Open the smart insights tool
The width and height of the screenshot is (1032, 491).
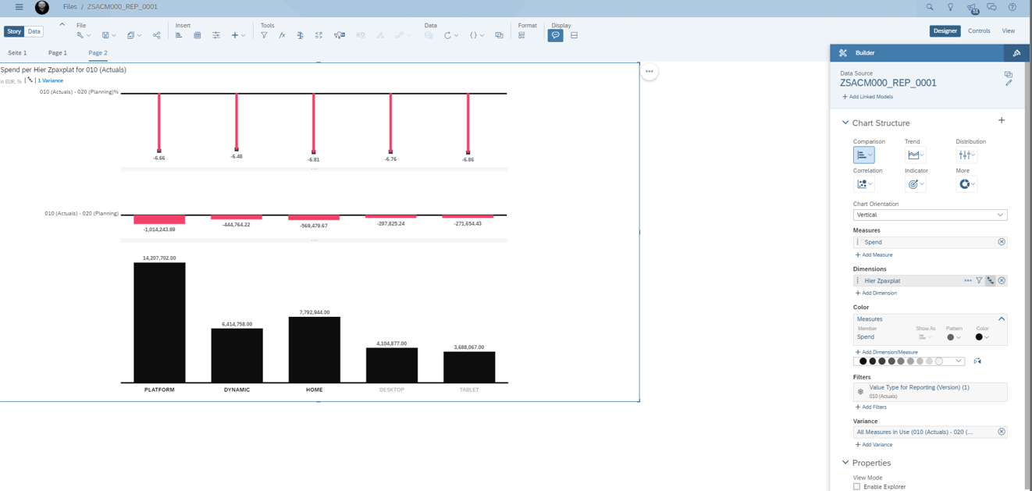pyautogui.click(x=340, y=35)
